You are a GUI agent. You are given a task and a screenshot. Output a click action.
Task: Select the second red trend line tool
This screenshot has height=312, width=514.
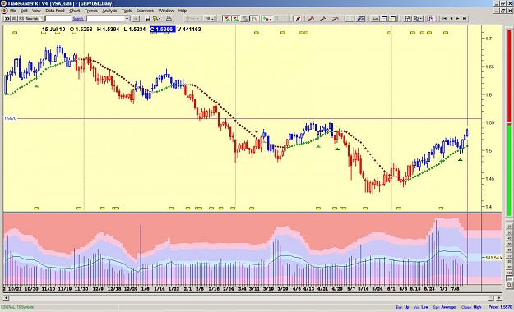pos(323,19)
